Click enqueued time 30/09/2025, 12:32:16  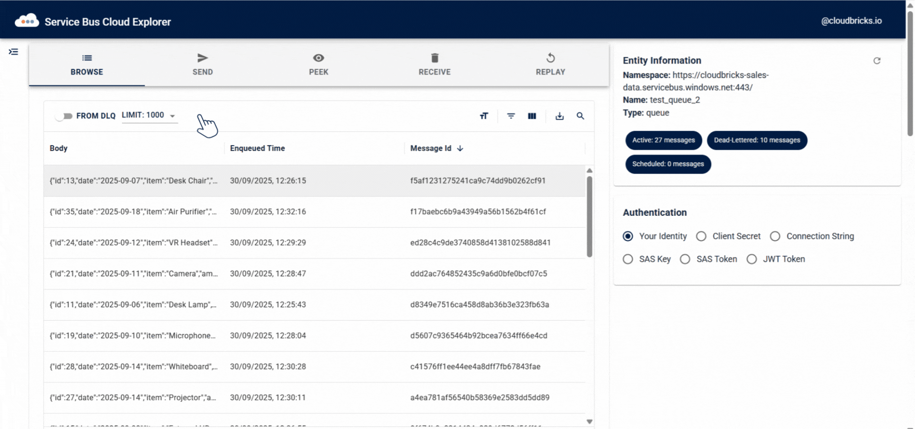tap(268, 212)
